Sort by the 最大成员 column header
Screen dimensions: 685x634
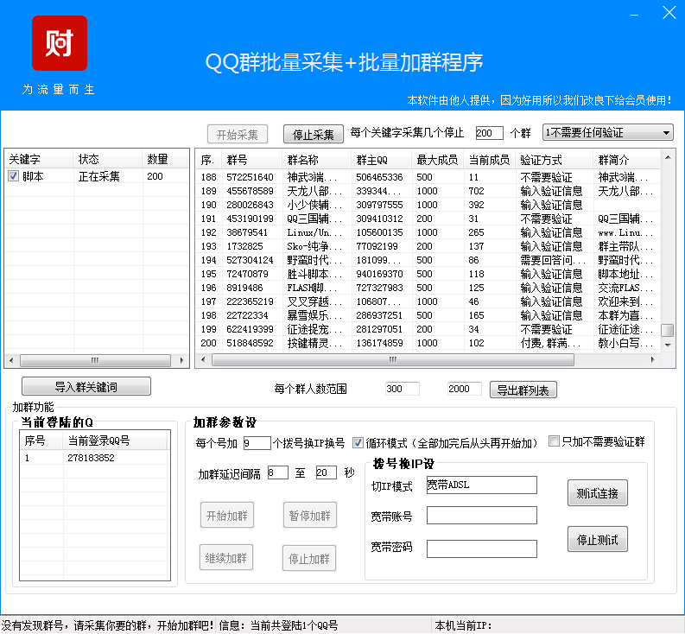[436, 160]
